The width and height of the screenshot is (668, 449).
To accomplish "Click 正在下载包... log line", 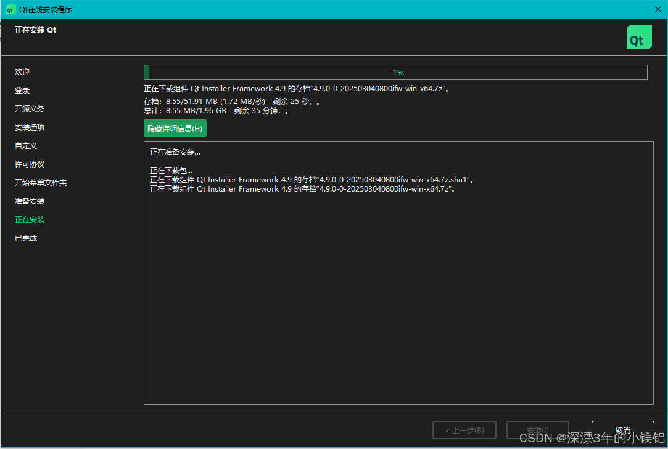I will pyautogui.click(x=171, y=170).
